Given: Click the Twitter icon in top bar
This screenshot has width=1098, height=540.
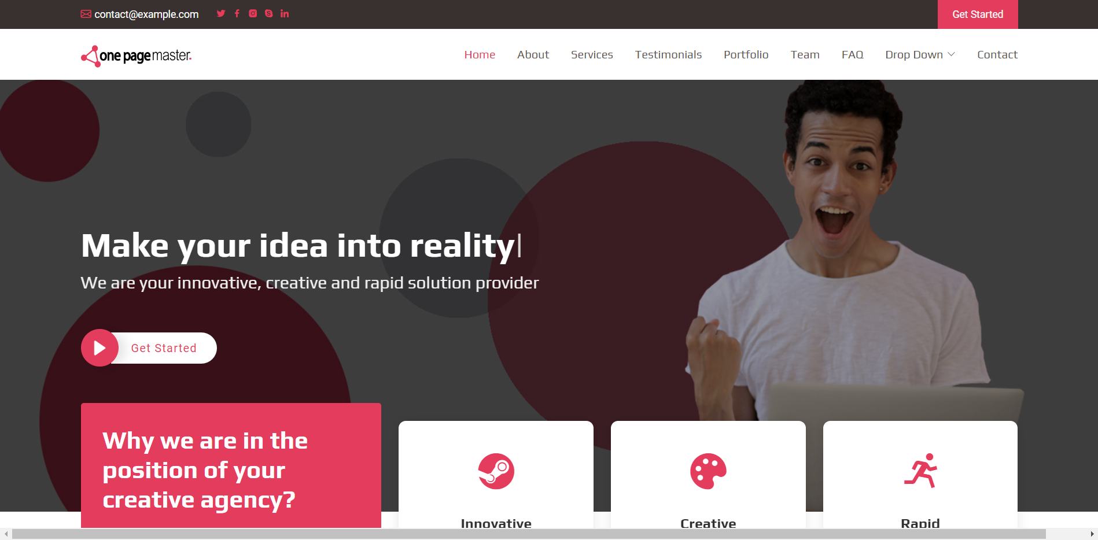Looking at the screenshot, I should (221, 13).
